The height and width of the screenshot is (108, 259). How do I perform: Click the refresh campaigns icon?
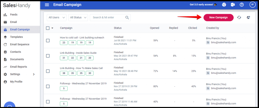coord(239,17)
